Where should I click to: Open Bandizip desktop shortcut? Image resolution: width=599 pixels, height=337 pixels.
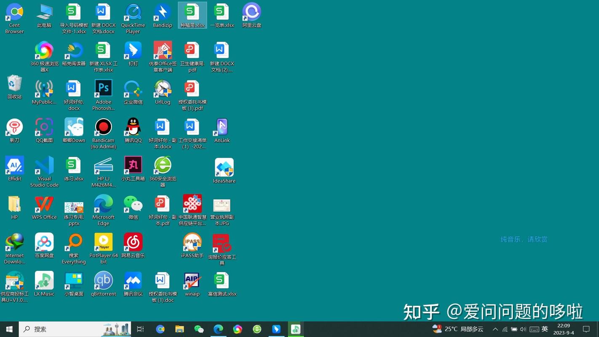pos(163,12)
